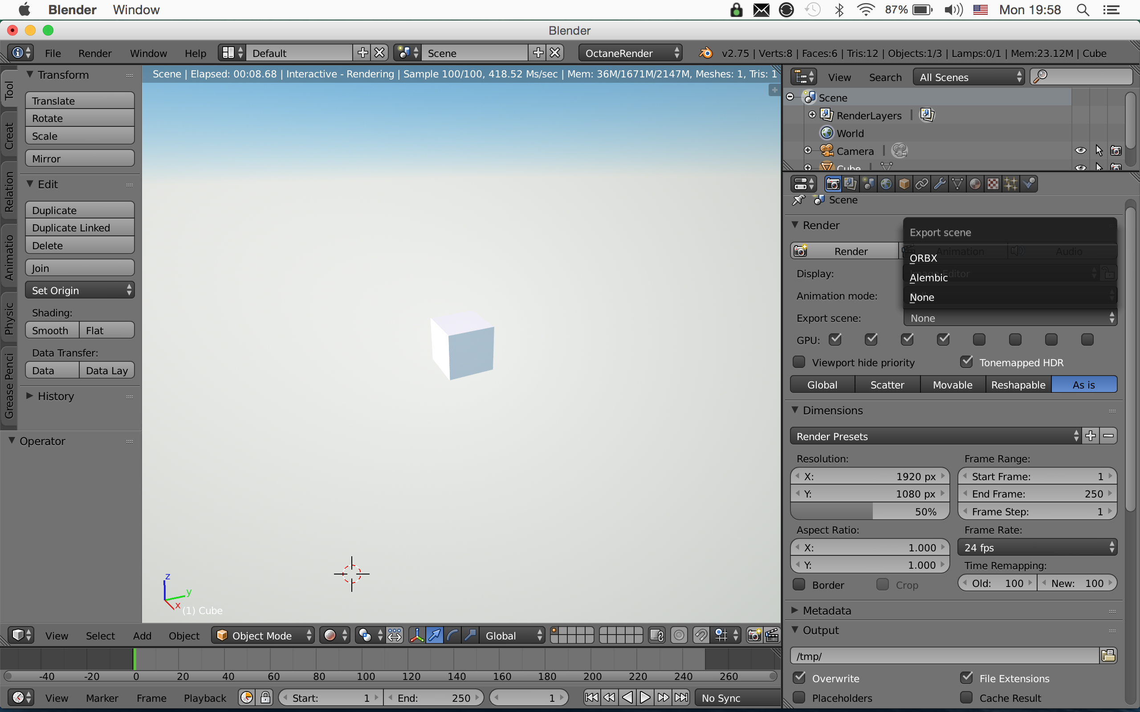Screen dimensions: 1140x712
Task: Click the Duplicate Linked button
Action: coord(80,228)
